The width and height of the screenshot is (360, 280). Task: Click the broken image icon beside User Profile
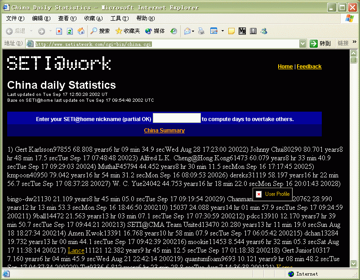tap(259, 194)
